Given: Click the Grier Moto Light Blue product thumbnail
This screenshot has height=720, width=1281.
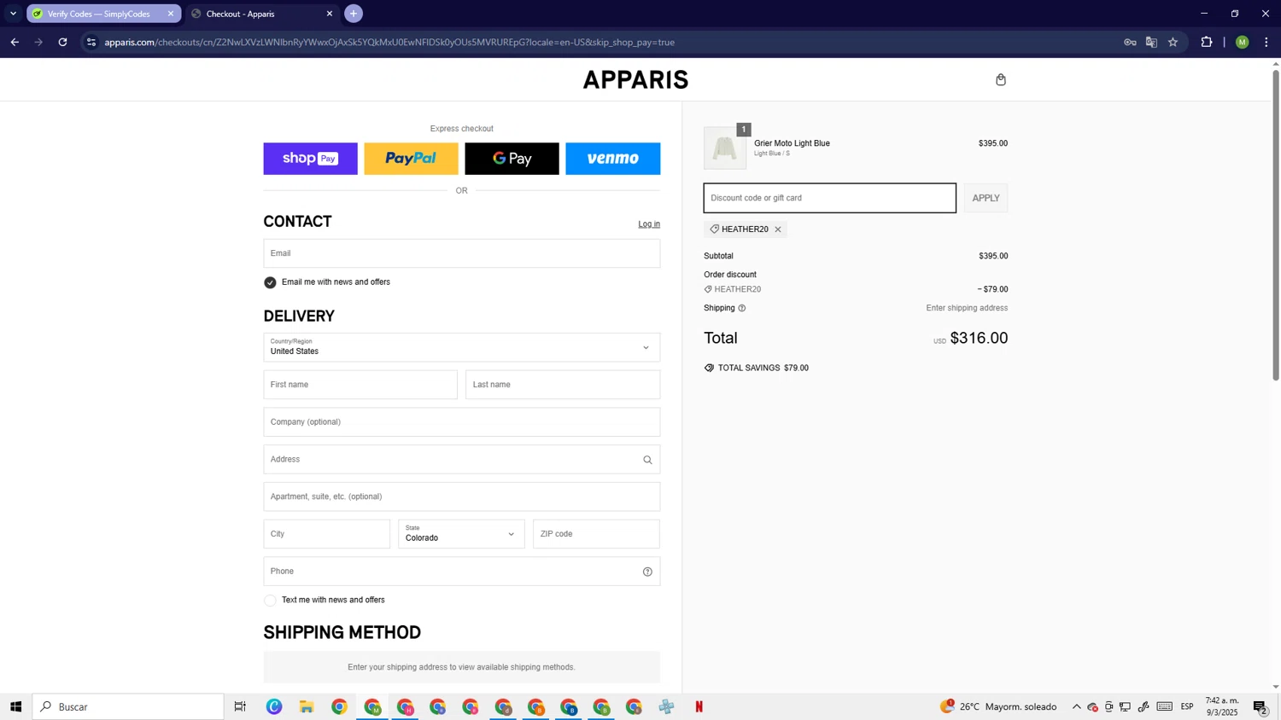Looking at the screenshot, I should (x=725, y=148).
